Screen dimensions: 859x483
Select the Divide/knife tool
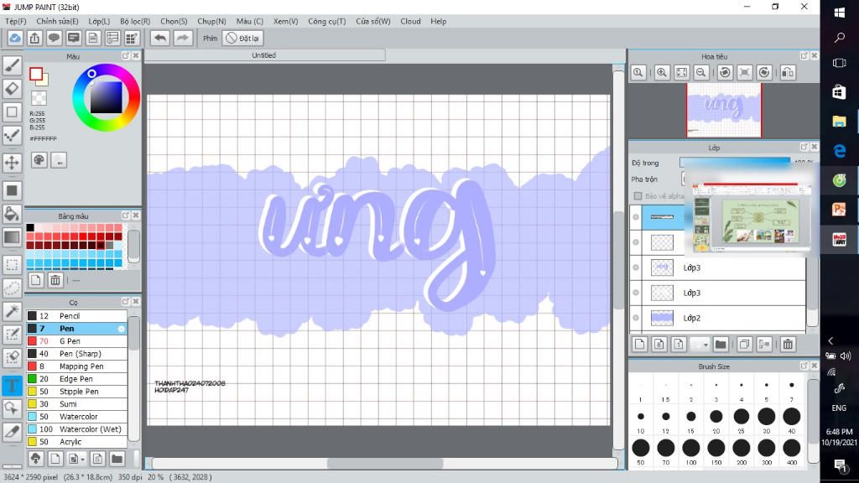pos(12,432)
